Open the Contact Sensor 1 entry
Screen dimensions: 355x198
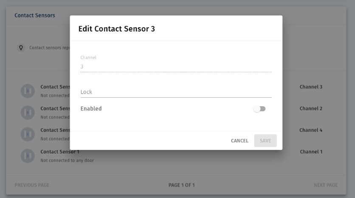(60, 152)
